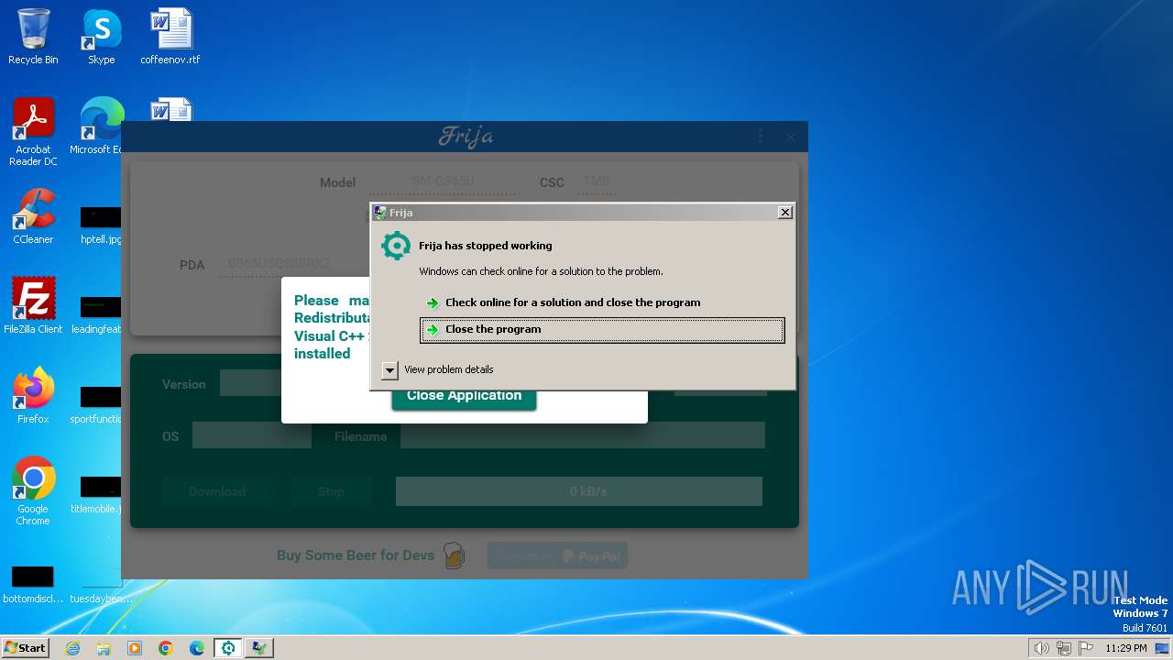The width and height of the screenshot is (1173, 660).
Task: Click the CSC input field in Frija
Action: (597, 182)
